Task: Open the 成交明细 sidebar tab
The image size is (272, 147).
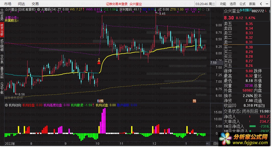Action: click(2, 45)
